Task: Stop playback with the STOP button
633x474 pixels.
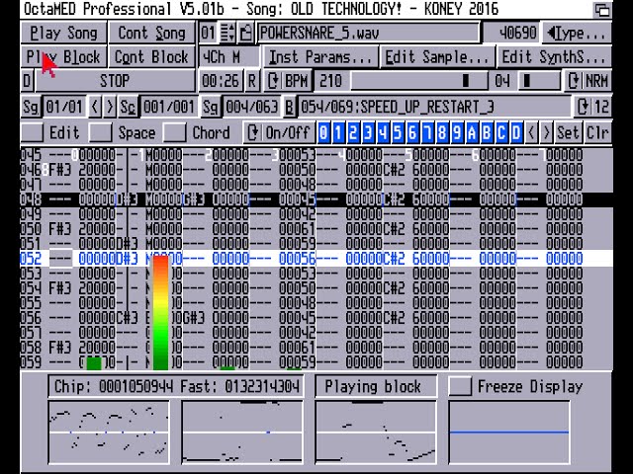Action: [x=115, y=81]
